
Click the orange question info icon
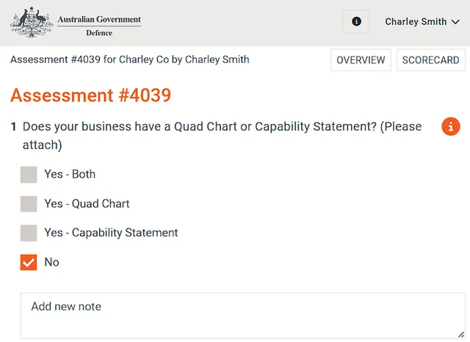(x=450, y=126)
